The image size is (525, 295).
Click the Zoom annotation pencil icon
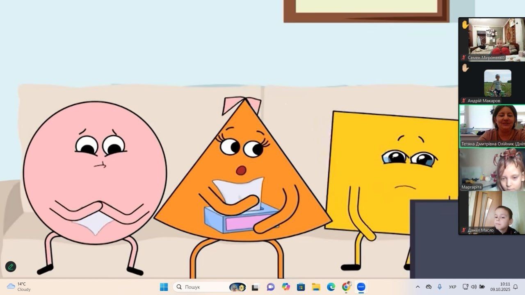pos(11,267)
